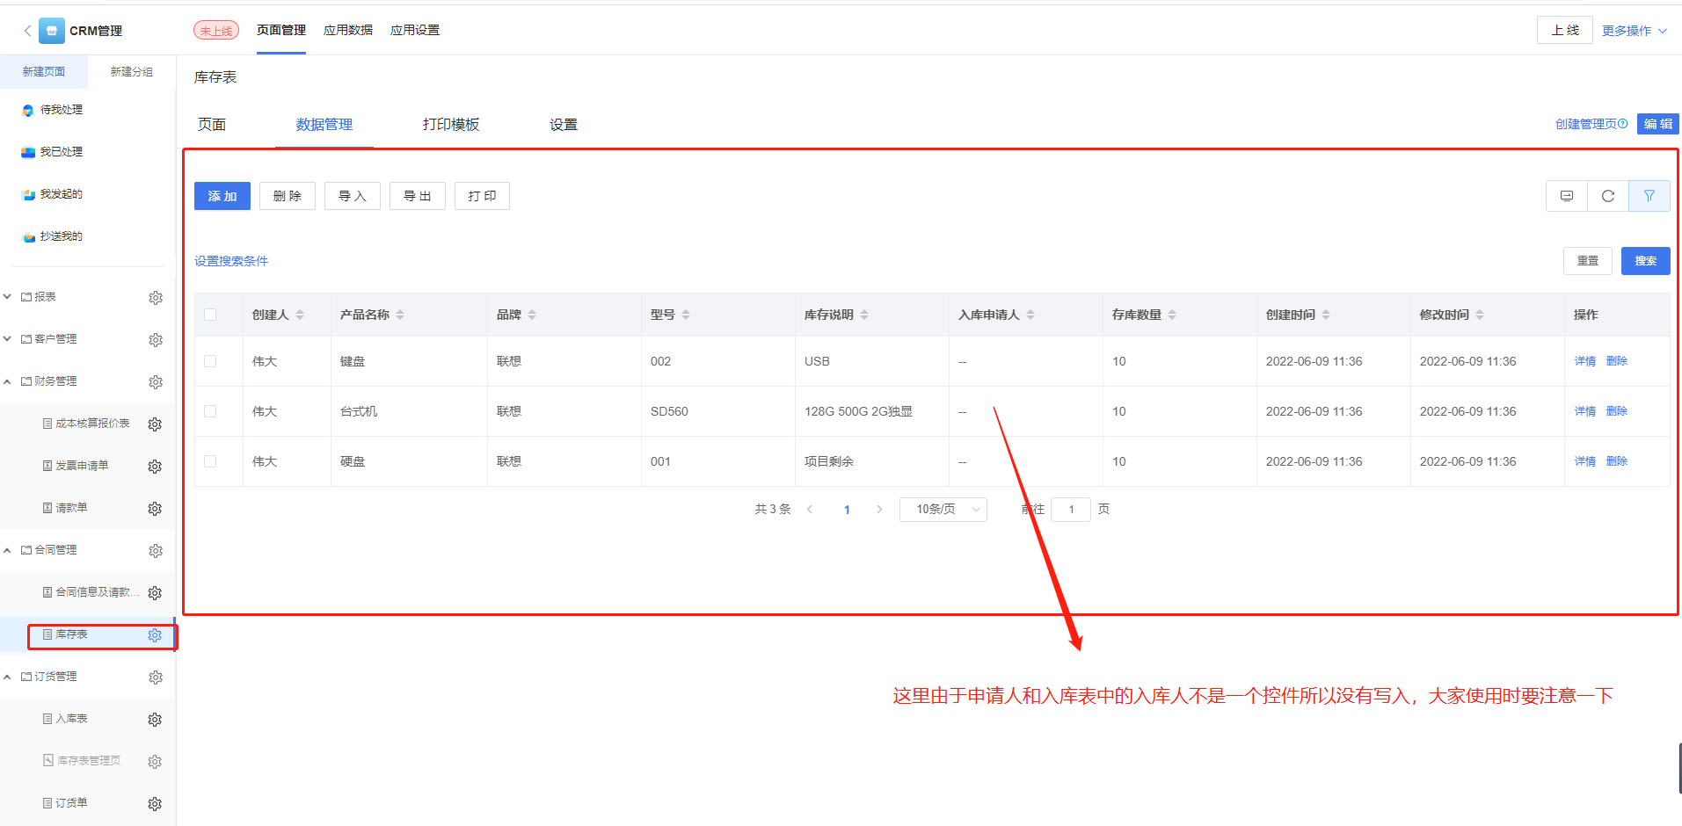This screenshot has width=1682, height=826.
Task: Open settings gear for 客户管理 group
Action: pyautogui.click(x=156, y=340)
